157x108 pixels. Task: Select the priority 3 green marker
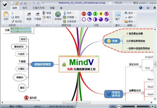(x=95, y=14)
